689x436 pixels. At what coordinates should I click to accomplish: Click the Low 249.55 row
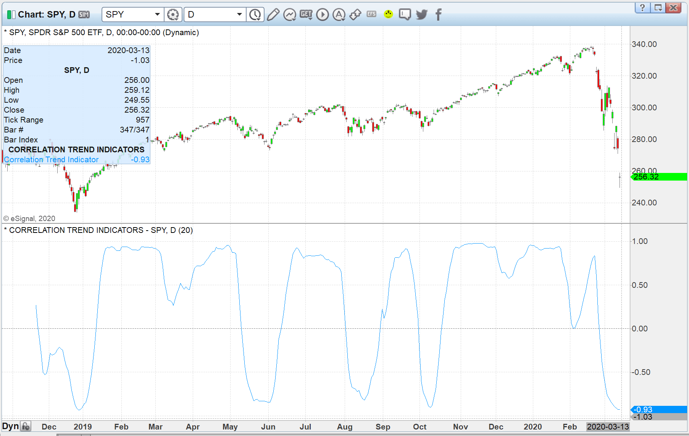click(x=76, y=100)
